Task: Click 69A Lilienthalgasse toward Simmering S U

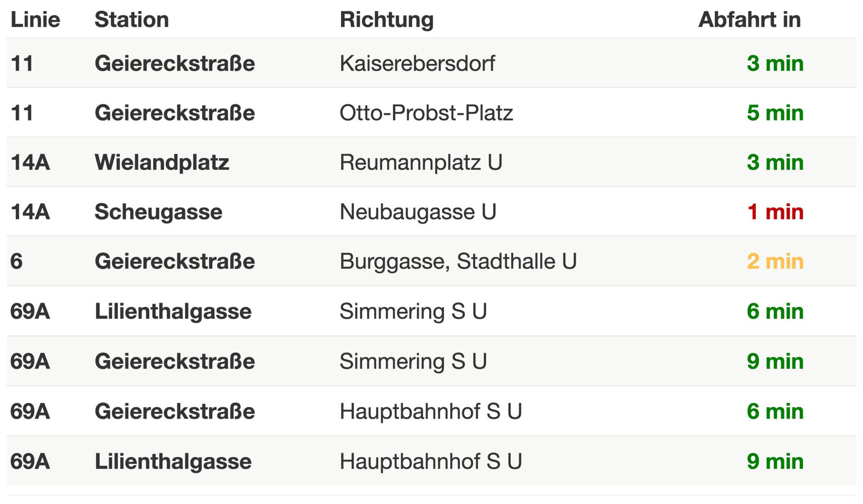Action: point(431,311)
